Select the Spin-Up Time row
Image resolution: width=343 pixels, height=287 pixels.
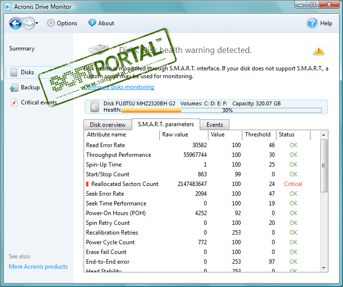(x=202, y=165)
